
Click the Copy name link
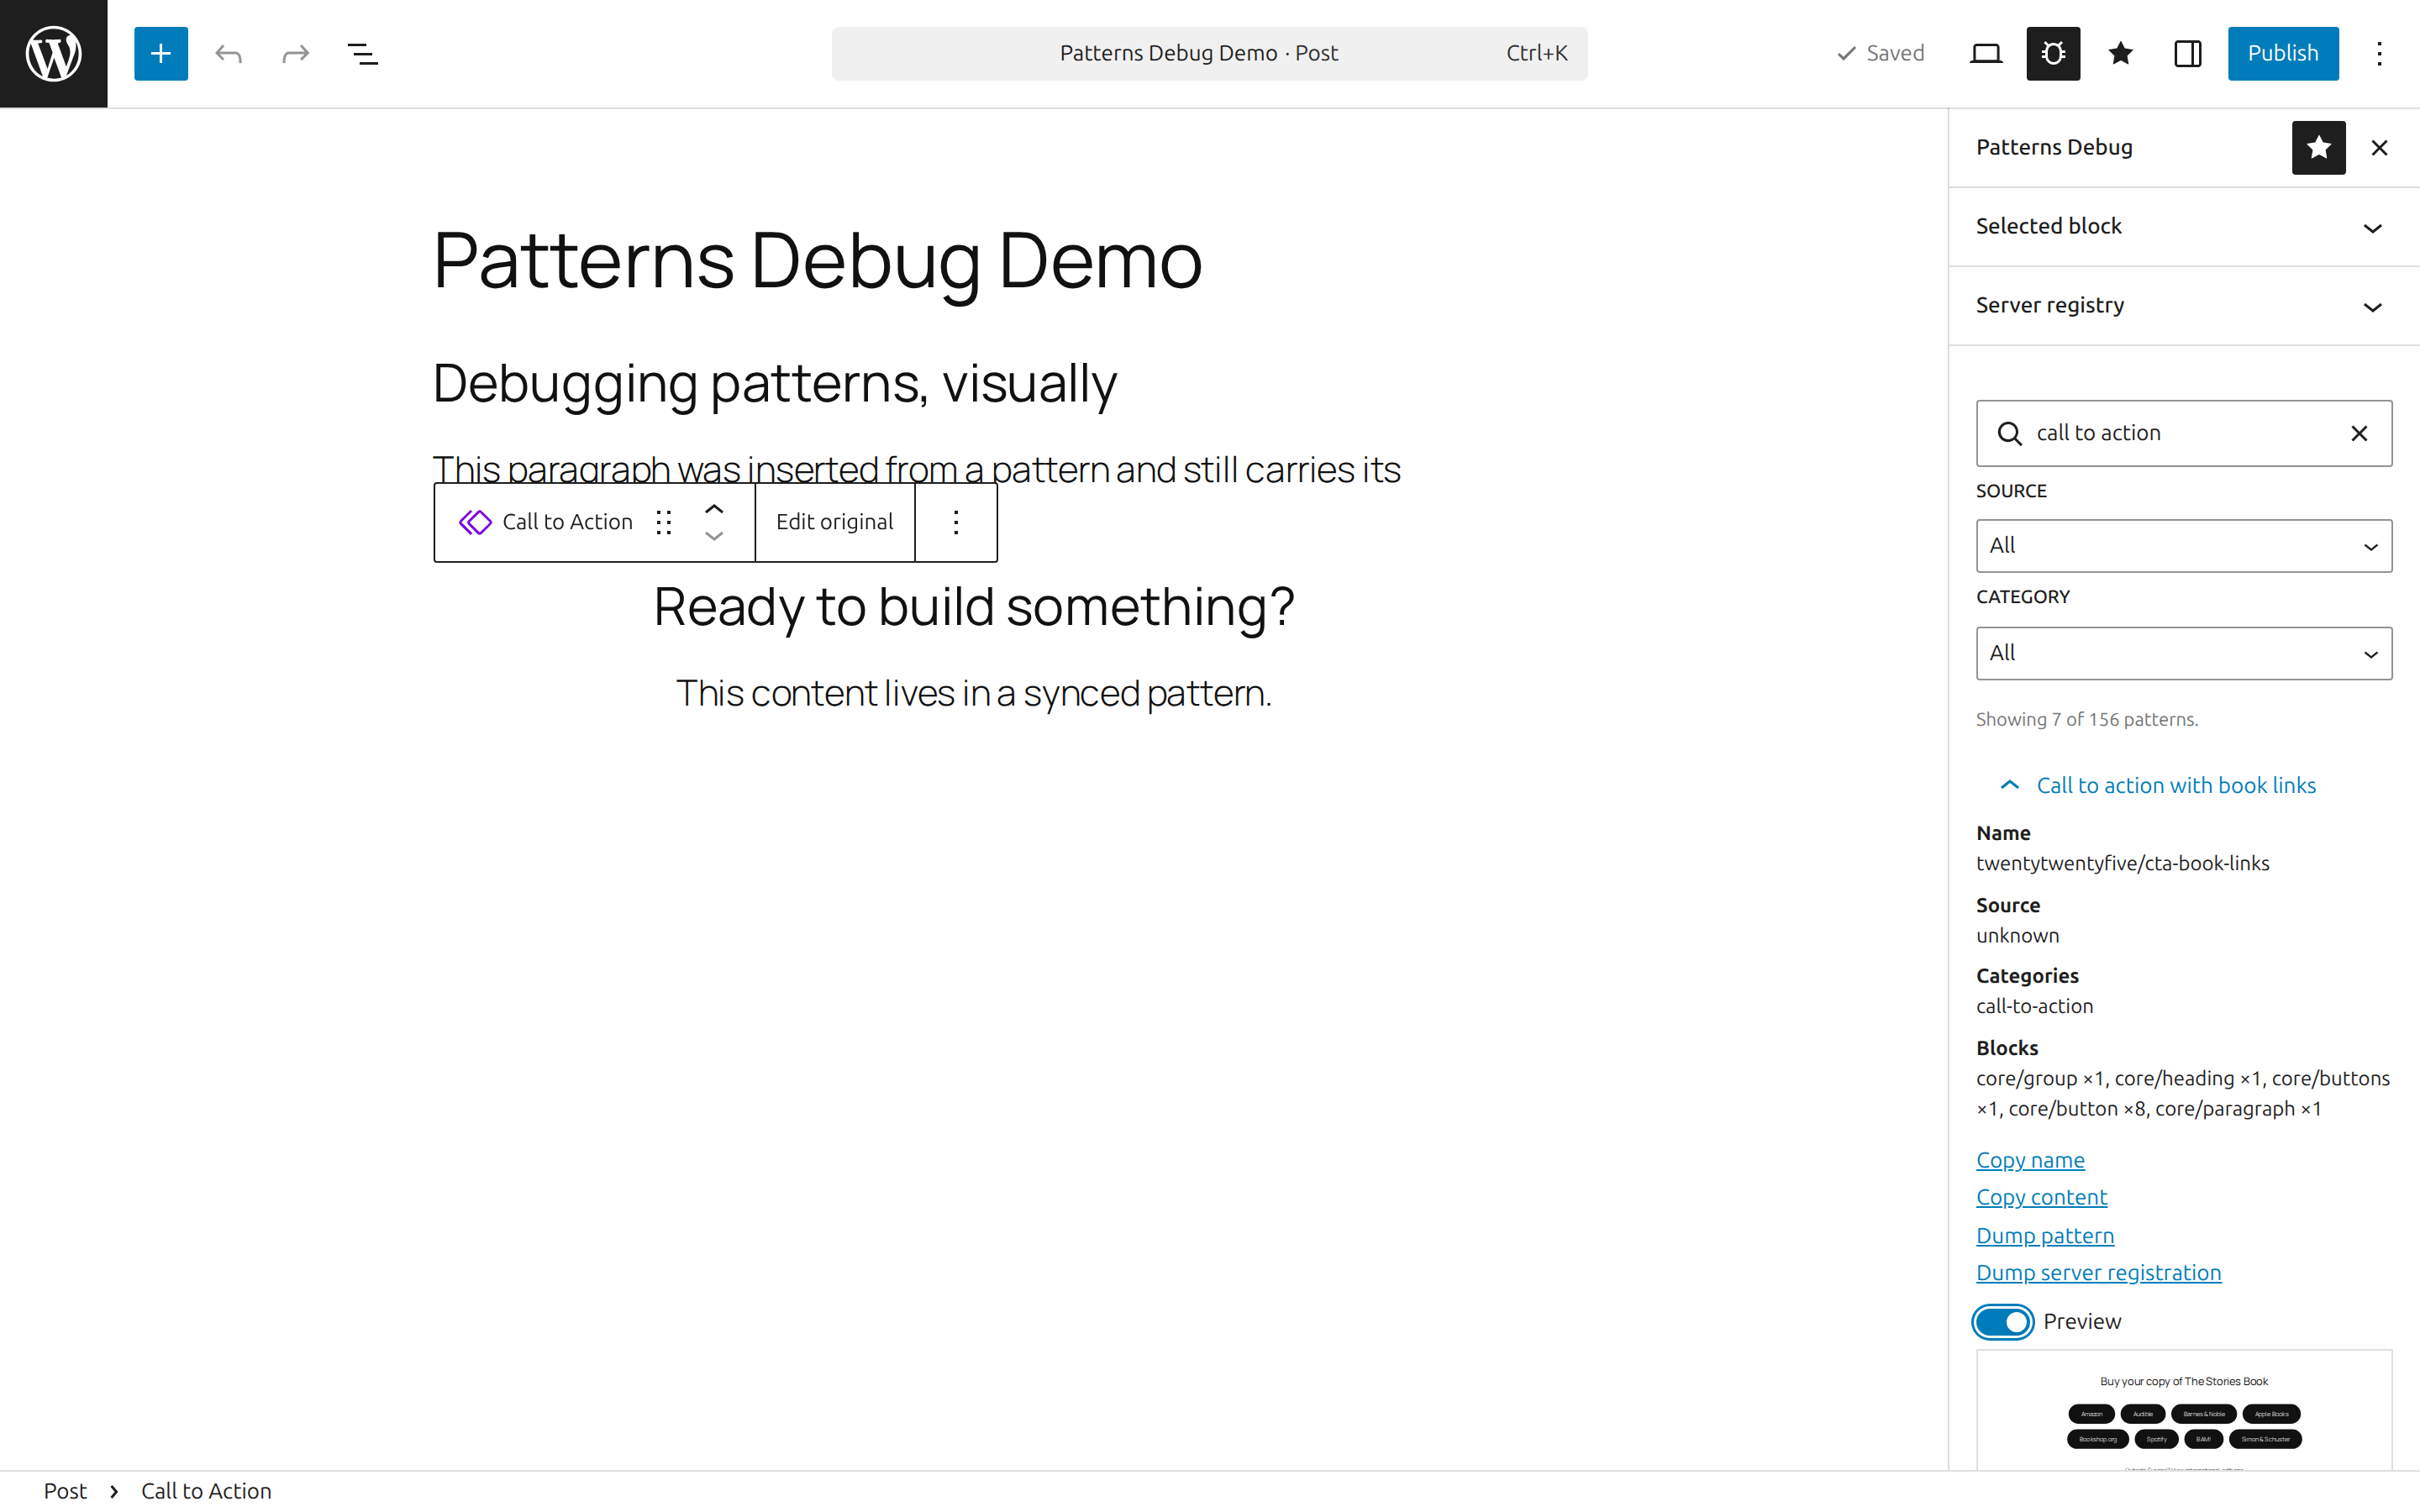[x=2030, y=1160]
